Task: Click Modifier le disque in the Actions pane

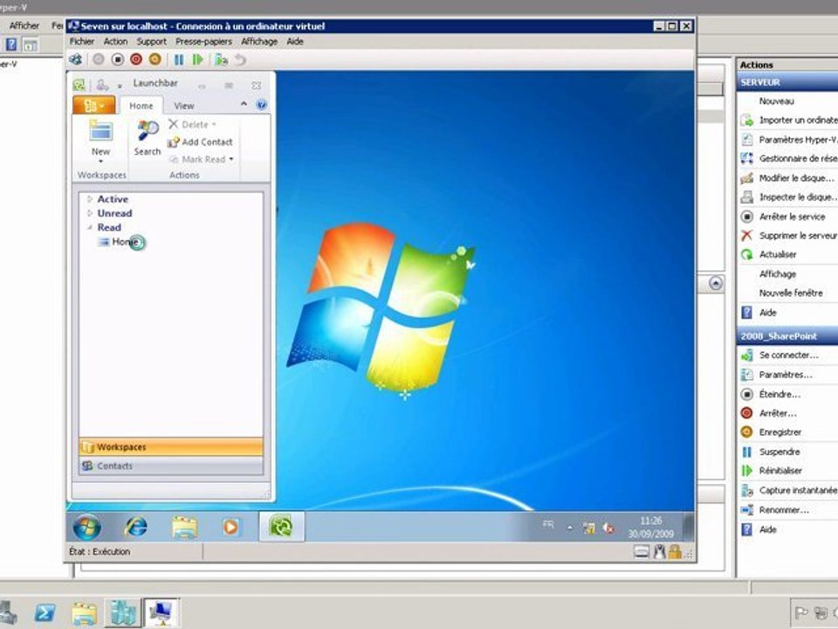Action: pyautogui.click(x=787, y=178)
